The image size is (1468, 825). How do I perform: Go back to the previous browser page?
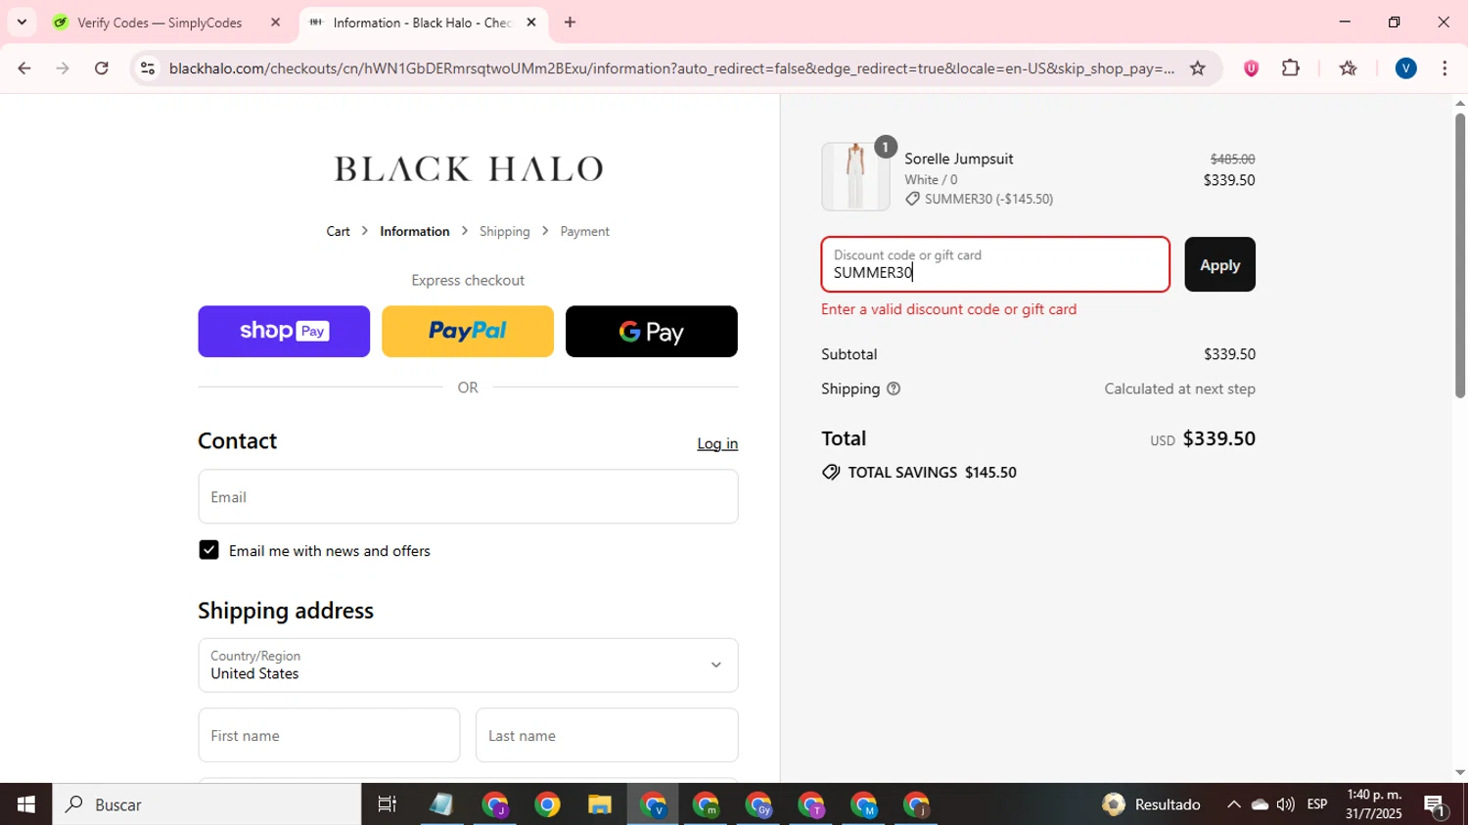(x=23, y=69)
